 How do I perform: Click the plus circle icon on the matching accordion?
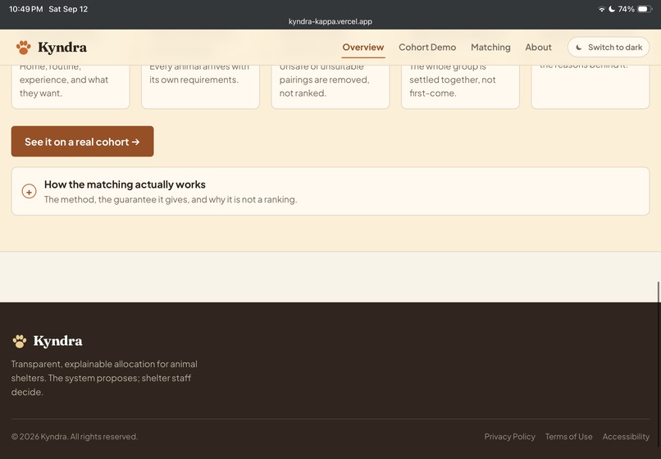point(29,192)
